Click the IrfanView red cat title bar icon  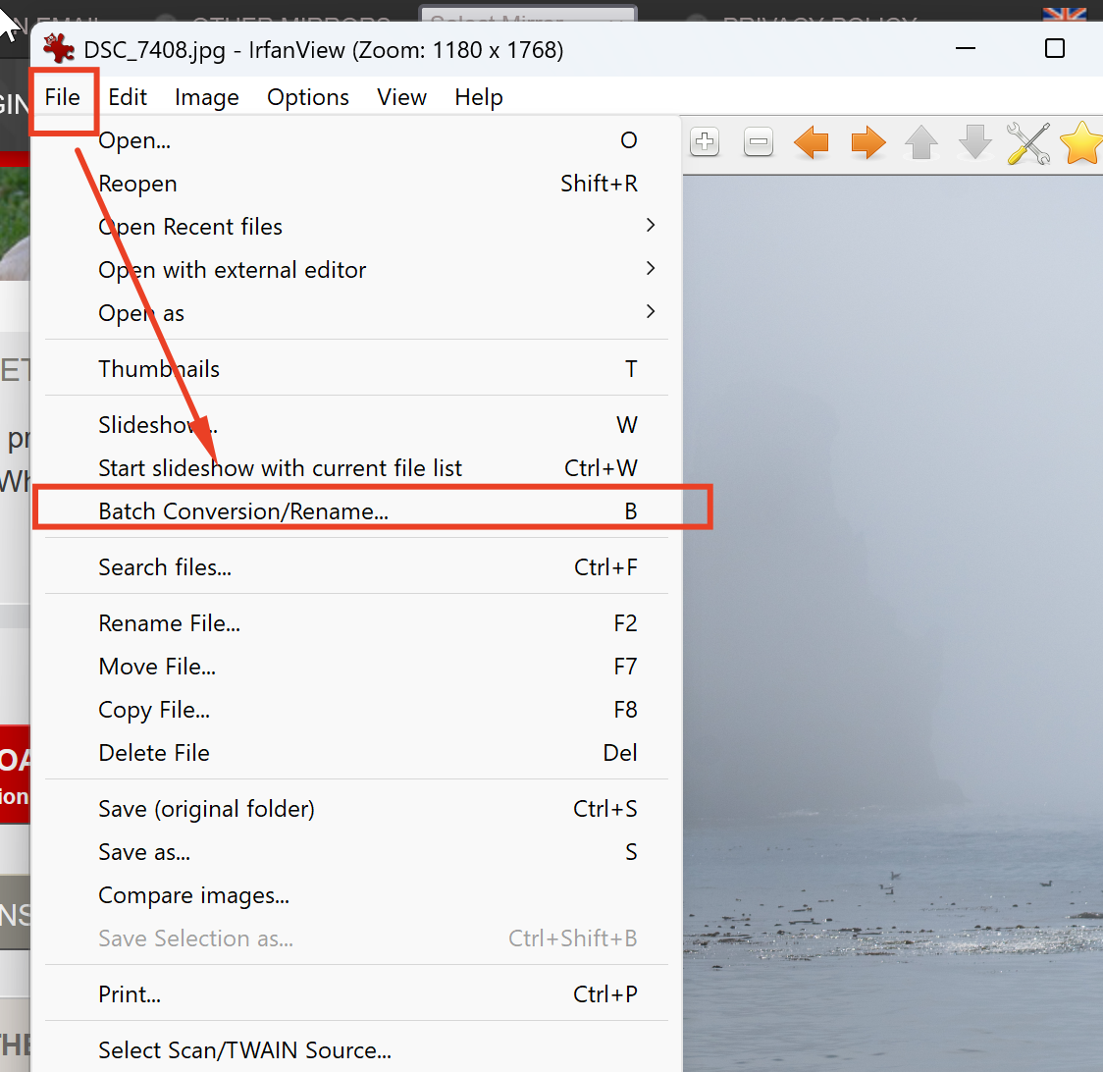point(59,49)
